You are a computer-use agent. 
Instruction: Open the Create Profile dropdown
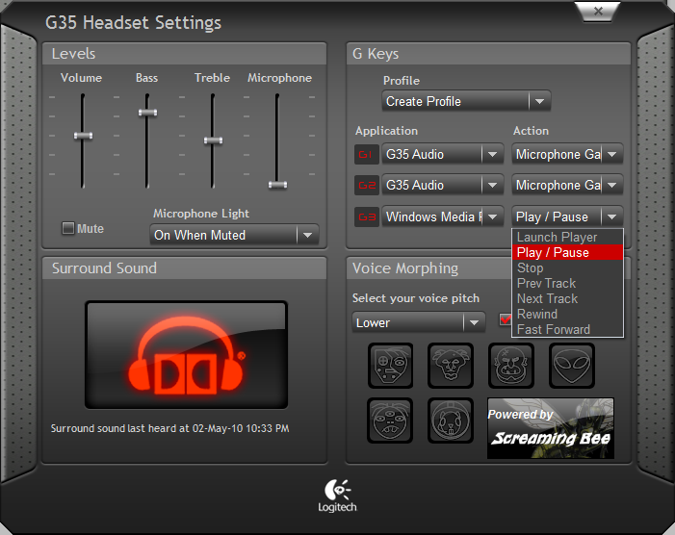coord(466,101)
